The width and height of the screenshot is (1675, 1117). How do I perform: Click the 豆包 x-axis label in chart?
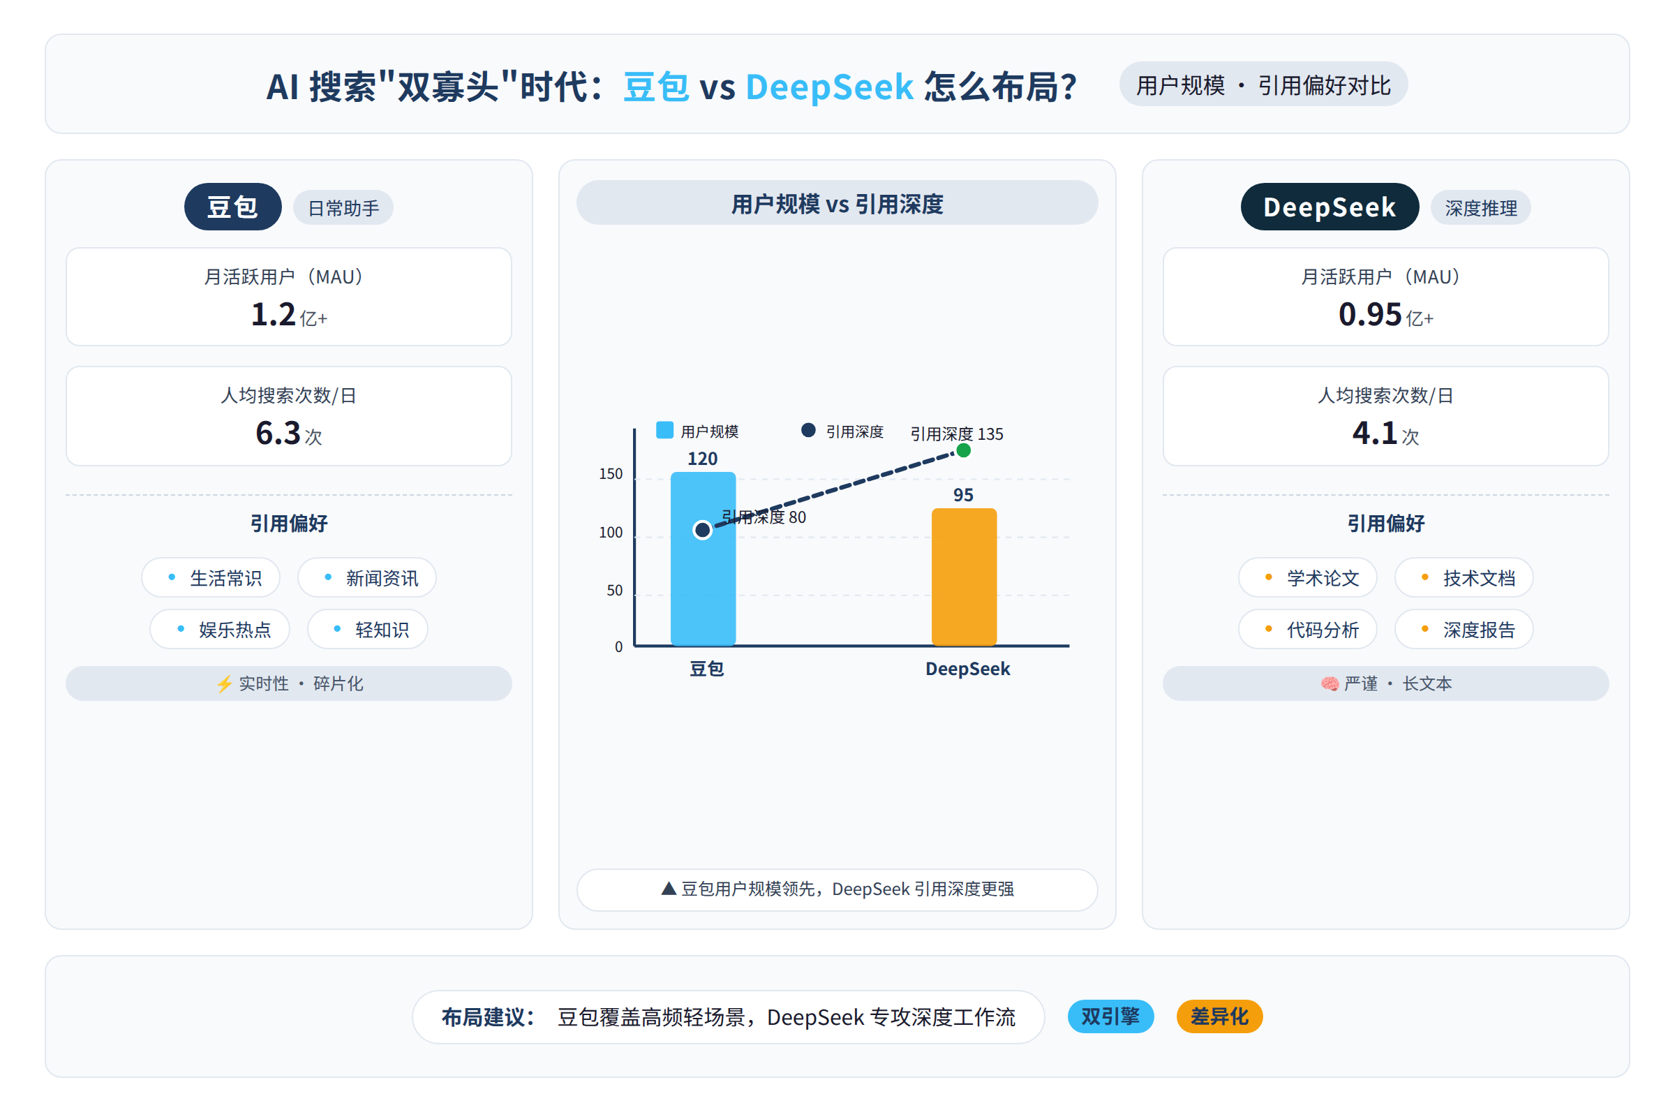point(706,669)
